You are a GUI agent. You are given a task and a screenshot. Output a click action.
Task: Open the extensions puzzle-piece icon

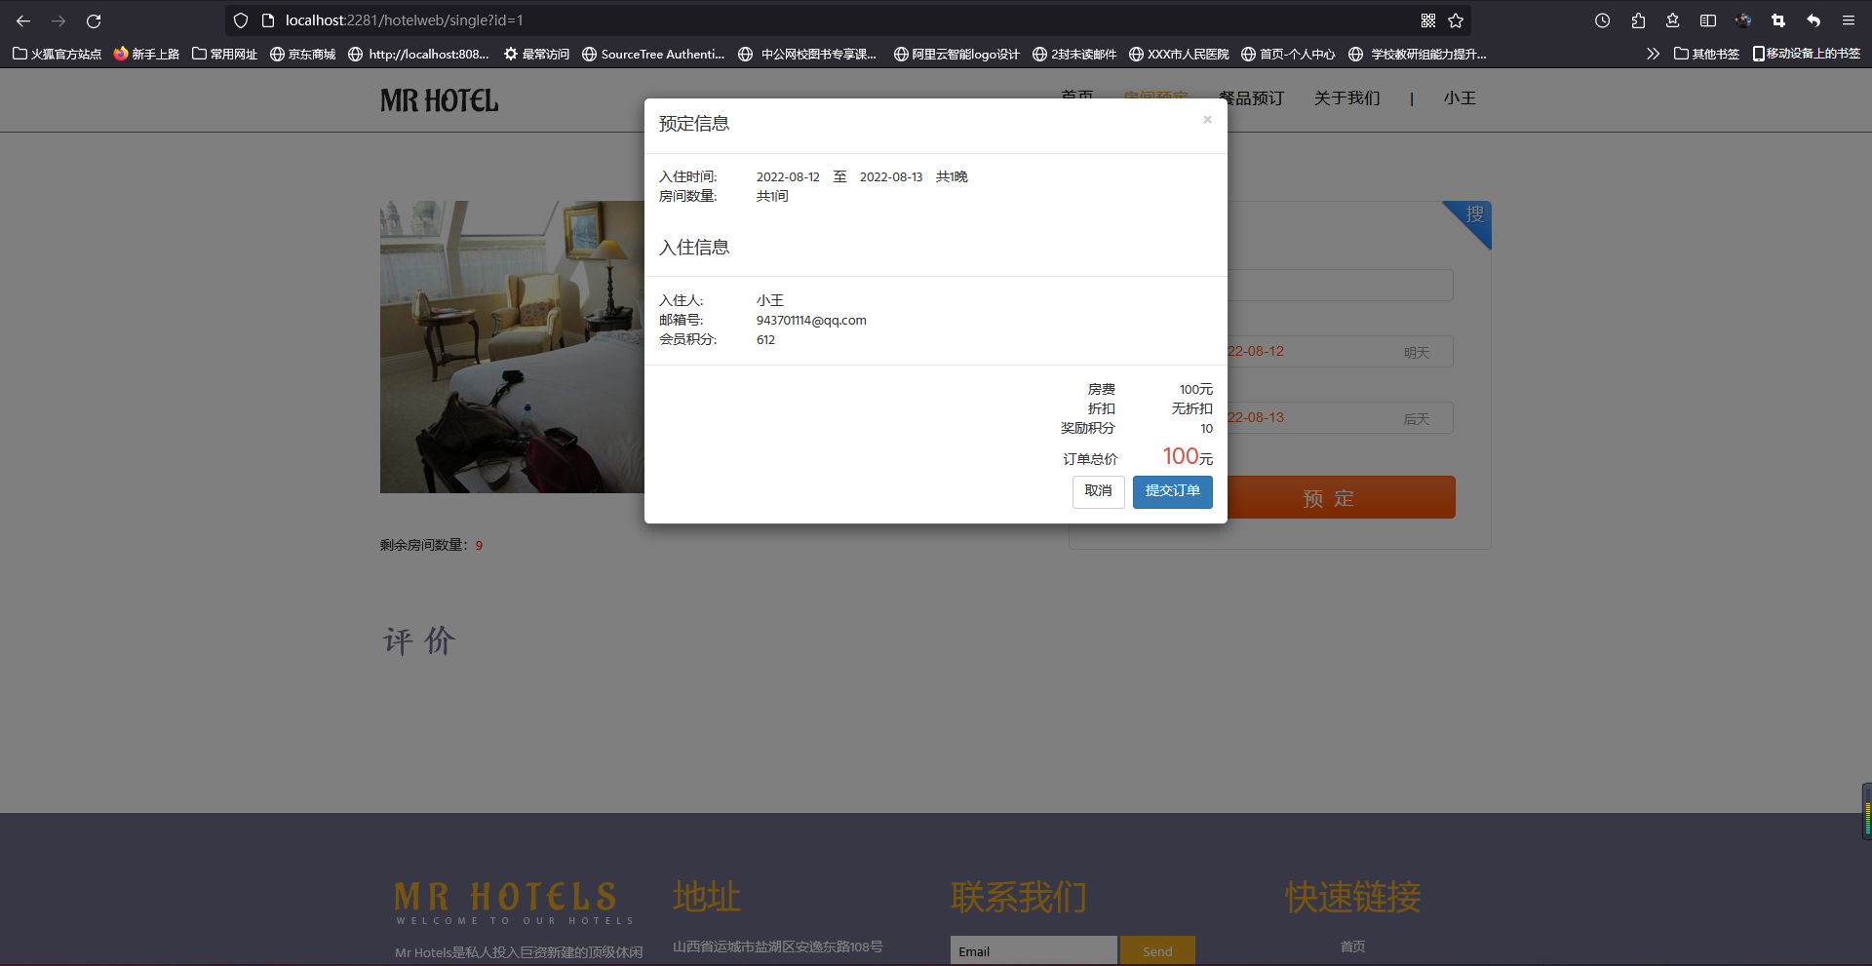point(1638,19)
